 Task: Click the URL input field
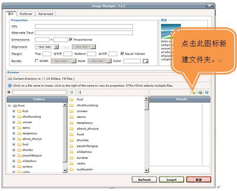84,26
